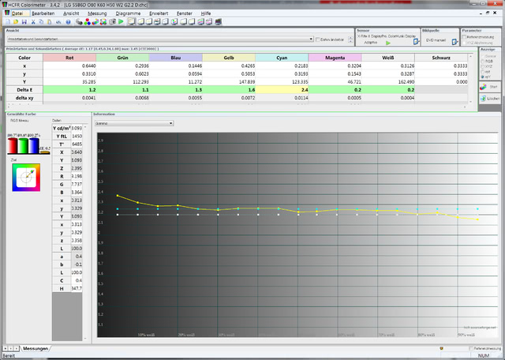The image size is (505, 360).
Task: Select the XYZ radio button under Anzeige
Action: [x=482, y=66]
